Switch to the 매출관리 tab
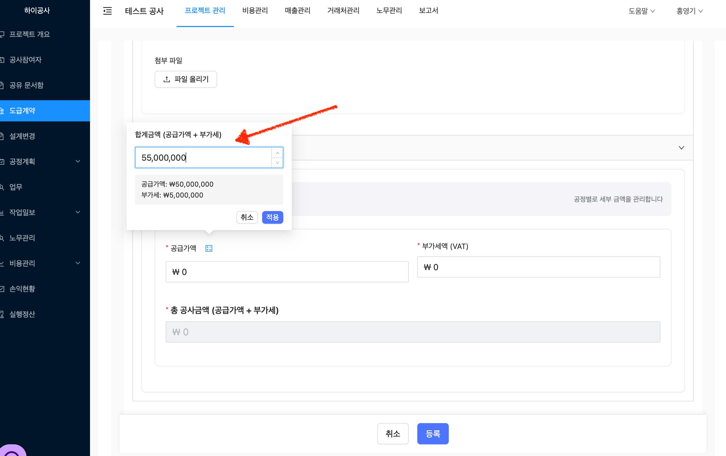The image size is (726, 456). point(298,11)
